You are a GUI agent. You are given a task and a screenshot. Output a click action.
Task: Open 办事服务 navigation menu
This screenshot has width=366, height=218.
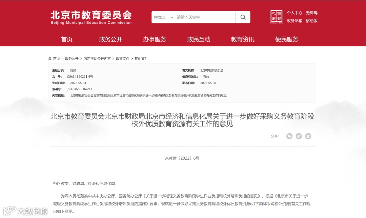pos(155,39)
